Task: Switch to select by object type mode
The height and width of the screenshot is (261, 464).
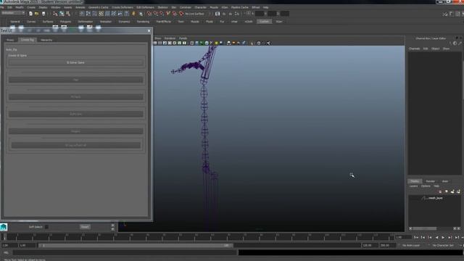Action: click(x=62, y=14)
